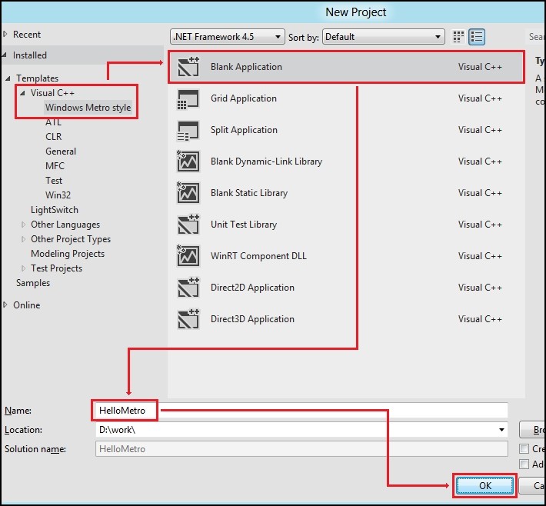Open the Sort by Default dropdown
546x506 pixels.
(383, 37)
